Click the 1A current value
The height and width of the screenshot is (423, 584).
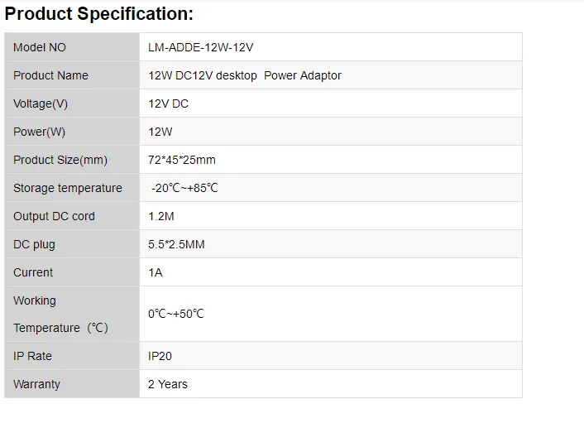pyautogui.click(x=155, y=272)
